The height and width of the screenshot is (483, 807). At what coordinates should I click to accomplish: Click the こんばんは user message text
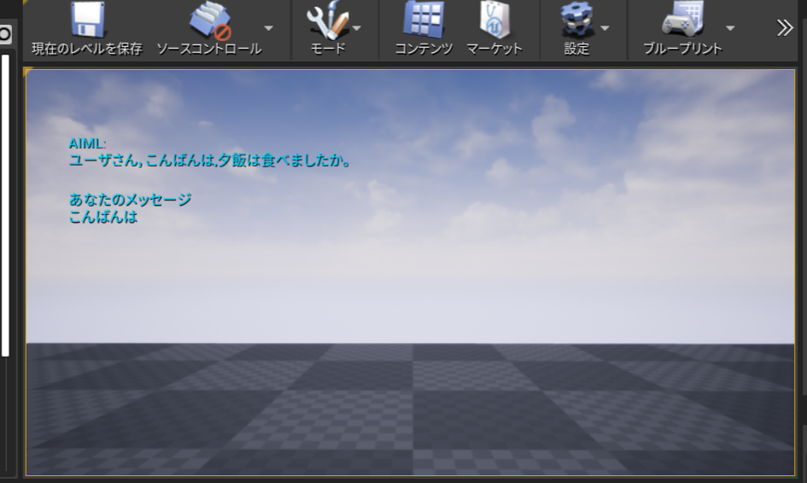103,217
